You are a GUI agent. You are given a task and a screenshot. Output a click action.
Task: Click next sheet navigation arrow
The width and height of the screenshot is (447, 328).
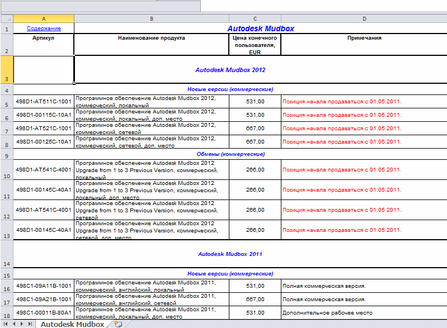22,324
